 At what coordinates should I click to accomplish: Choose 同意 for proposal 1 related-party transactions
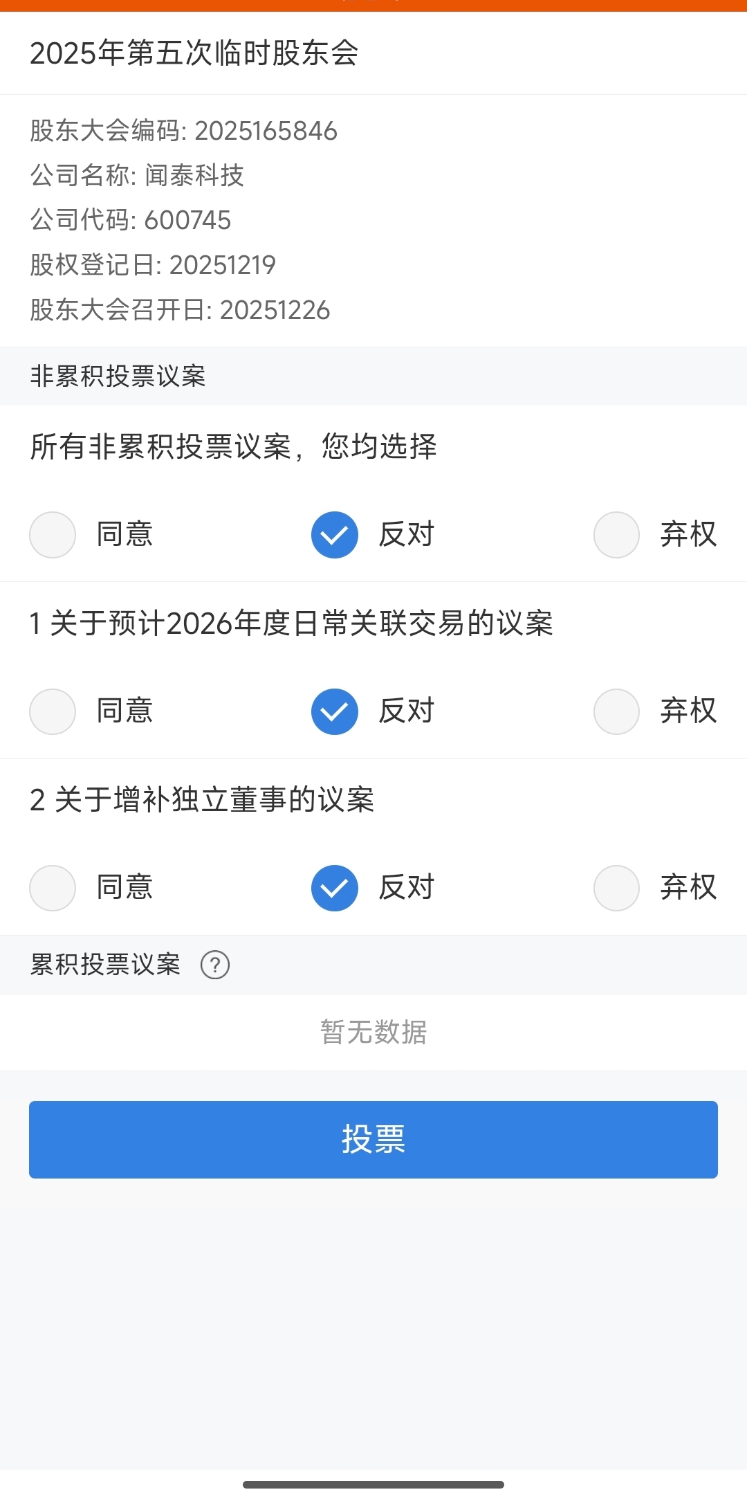[53, 711]
